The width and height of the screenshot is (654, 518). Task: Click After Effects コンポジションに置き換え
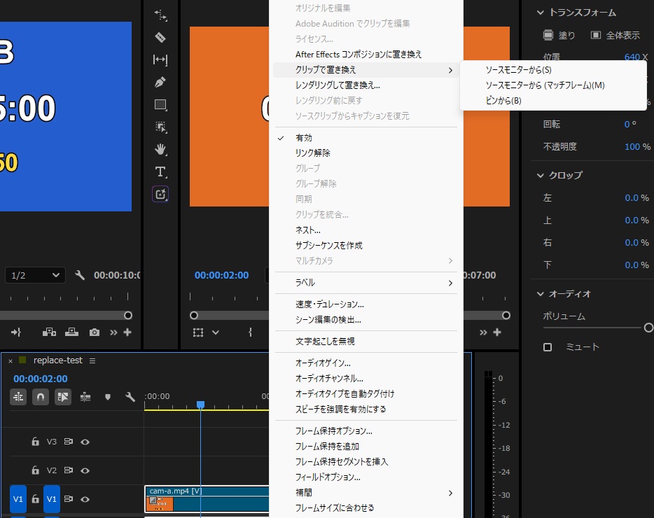coord(366,54)
